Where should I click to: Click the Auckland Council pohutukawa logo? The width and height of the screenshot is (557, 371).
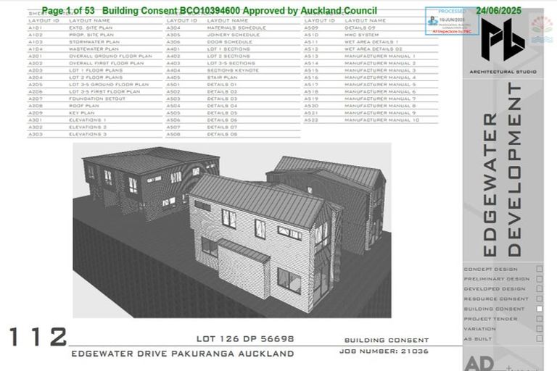coord(542,29)
